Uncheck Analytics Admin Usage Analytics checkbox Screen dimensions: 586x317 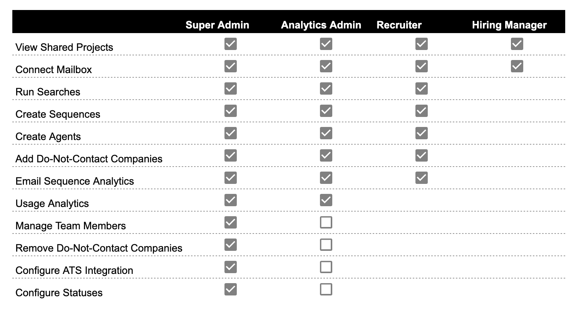tap(326, 200)
